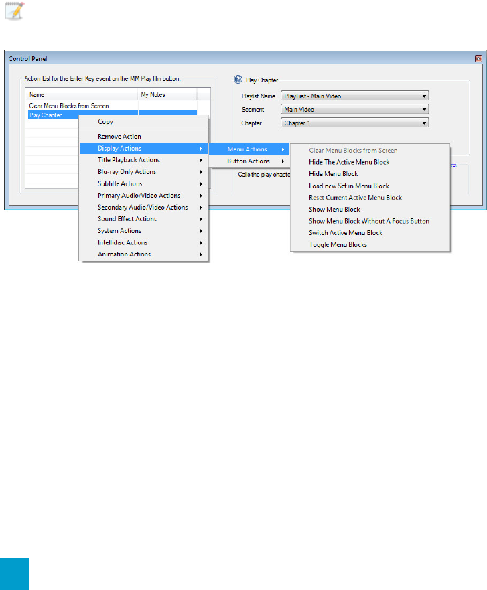Click the help icon beside Play Chapter
Viewport: 487px width, 590px height.
(238, 80)
